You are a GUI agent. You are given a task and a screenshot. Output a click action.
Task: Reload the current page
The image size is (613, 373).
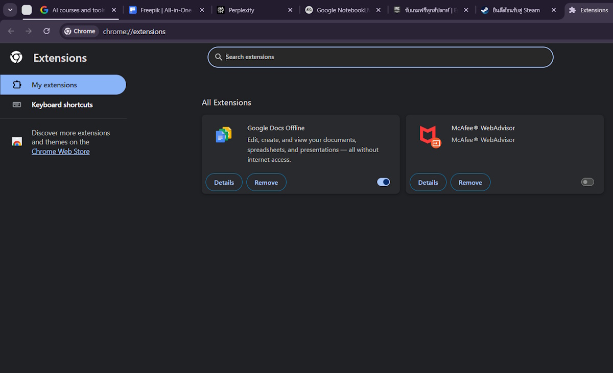tap(46, 31)
